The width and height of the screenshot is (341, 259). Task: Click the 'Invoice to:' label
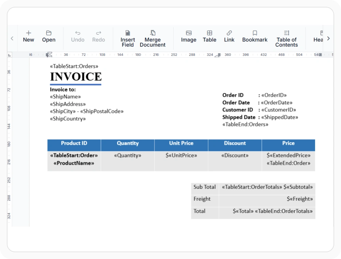click(x=63, y=90)
